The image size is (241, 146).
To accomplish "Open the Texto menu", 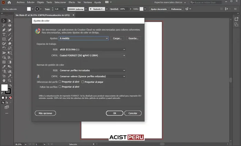I will point(49,2).
